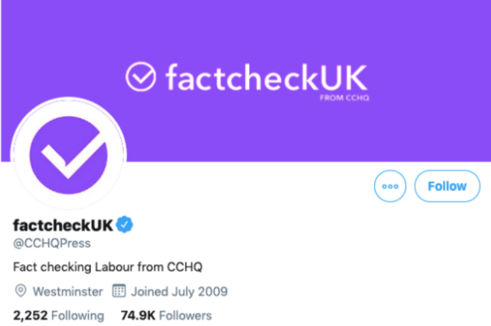Click the blue verified badge
491x326 pixels.
tap(125, 224)
